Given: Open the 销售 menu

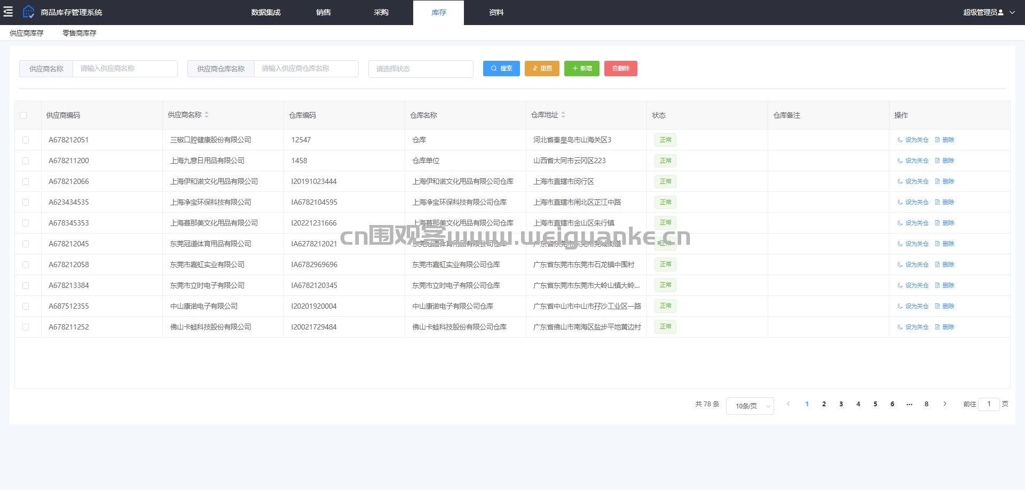Looking at the screenshot, I should pos(324,12).
